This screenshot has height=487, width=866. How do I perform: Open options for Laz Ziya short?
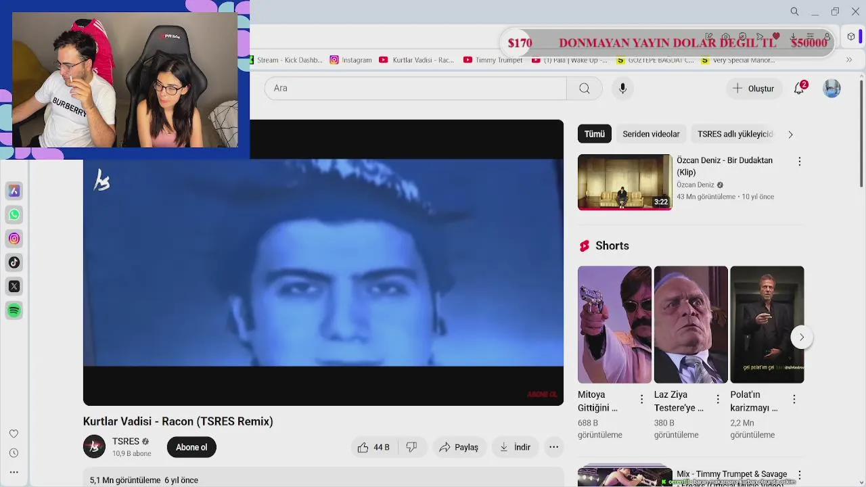[x=718, y=400]
